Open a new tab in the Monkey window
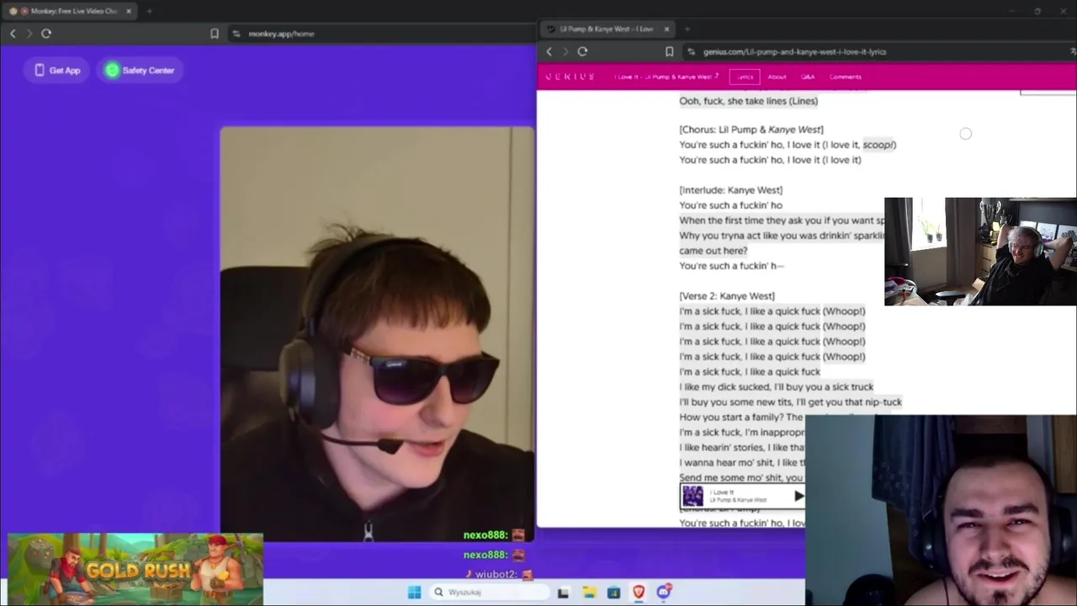1077x606 pixels. (149, 11)
